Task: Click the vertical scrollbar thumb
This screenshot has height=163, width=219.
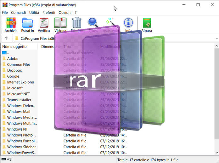Action: click(x=216, y=93)
